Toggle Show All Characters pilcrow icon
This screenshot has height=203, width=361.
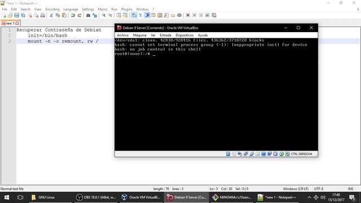140,15
